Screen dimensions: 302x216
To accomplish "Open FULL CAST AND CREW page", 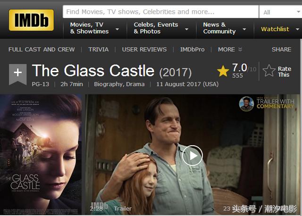I will point(42,49).
